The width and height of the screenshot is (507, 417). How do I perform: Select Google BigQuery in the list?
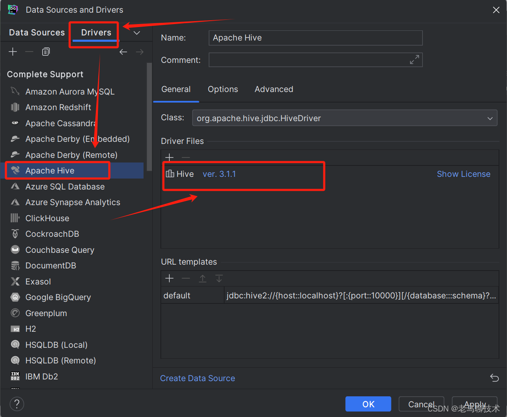pos(58,298)
